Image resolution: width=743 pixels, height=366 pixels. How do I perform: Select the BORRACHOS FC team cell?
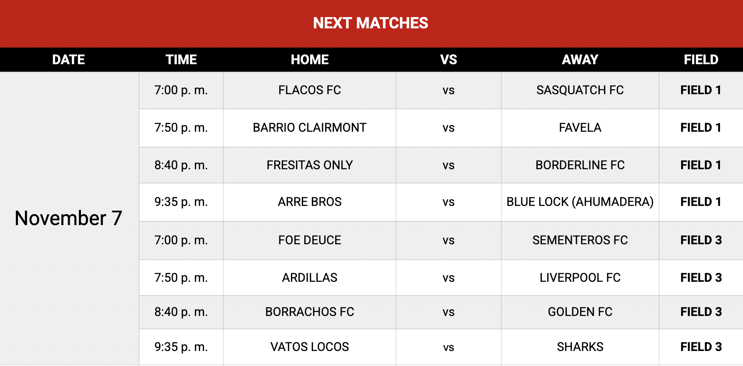(x=310, y=312)
